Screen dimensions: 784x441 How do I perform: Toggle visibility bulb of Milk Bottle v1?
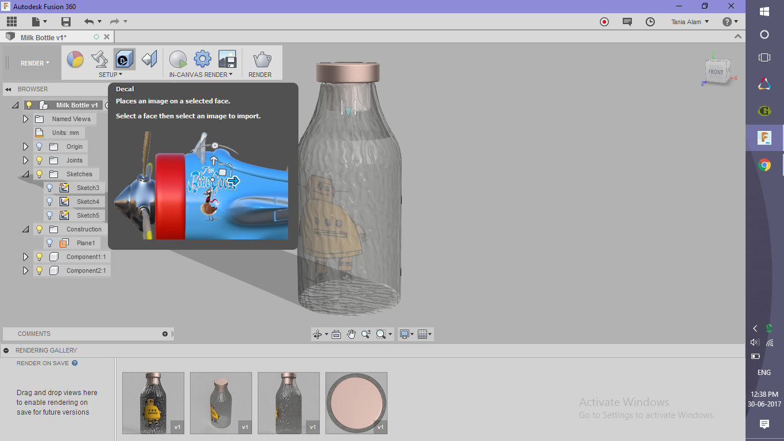pos(29,105)
